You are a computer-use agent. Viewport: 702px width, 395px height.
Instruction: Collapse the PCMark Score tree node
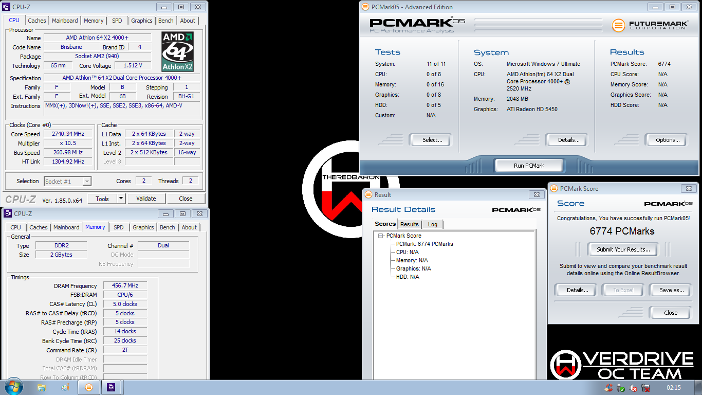point(381,236)
